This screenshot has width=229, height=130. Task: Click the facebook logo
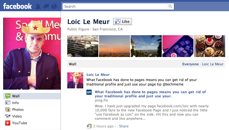(x=17, y=6)
